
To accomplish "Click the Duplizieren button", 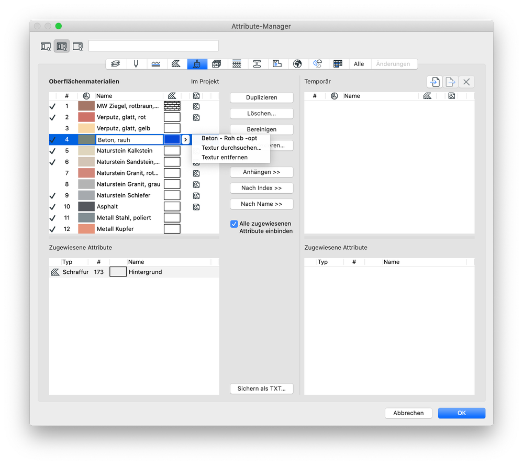I will [x=262, y=97].
